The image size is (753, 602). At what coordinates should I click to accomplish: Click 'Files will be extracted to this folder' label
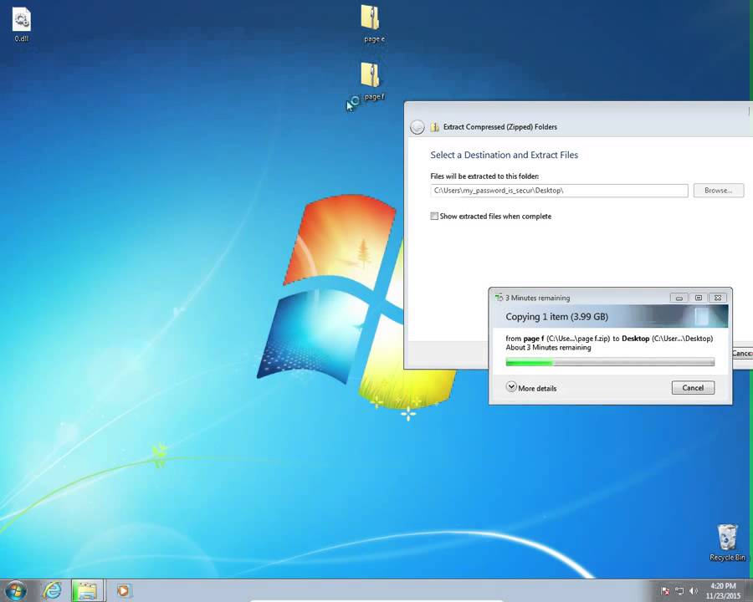(x=484, y=176)
